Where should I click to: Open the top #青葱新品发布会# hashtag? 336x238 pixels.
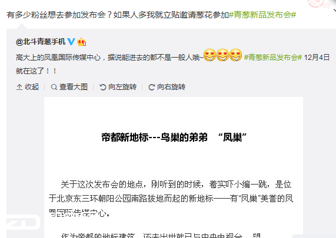[x=262, y=15]
